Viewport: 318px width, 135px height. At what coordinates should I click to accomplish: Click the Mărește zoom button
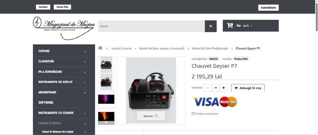[151, 116]
